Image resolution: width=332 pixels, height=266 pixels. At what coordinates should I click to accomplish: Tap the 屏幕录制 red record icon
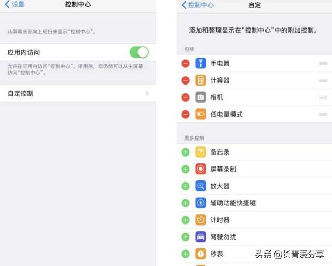point(201,169)
